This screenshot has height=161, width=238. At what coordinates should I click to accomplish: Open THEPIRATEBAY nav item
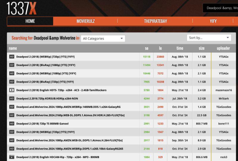(x=155, y=21)
